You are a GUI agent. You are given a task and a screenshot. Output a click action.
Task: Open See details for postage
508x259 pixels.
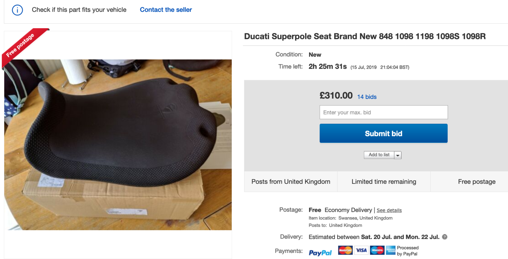389,210
